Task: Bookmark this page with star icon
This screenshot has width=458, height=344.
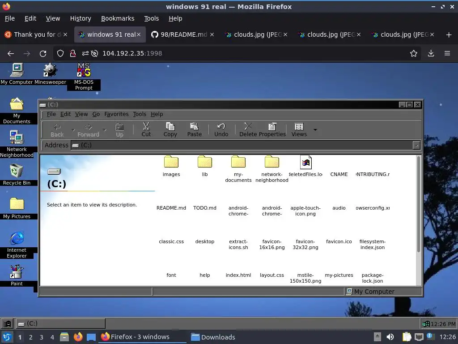Action: [414, 54]
